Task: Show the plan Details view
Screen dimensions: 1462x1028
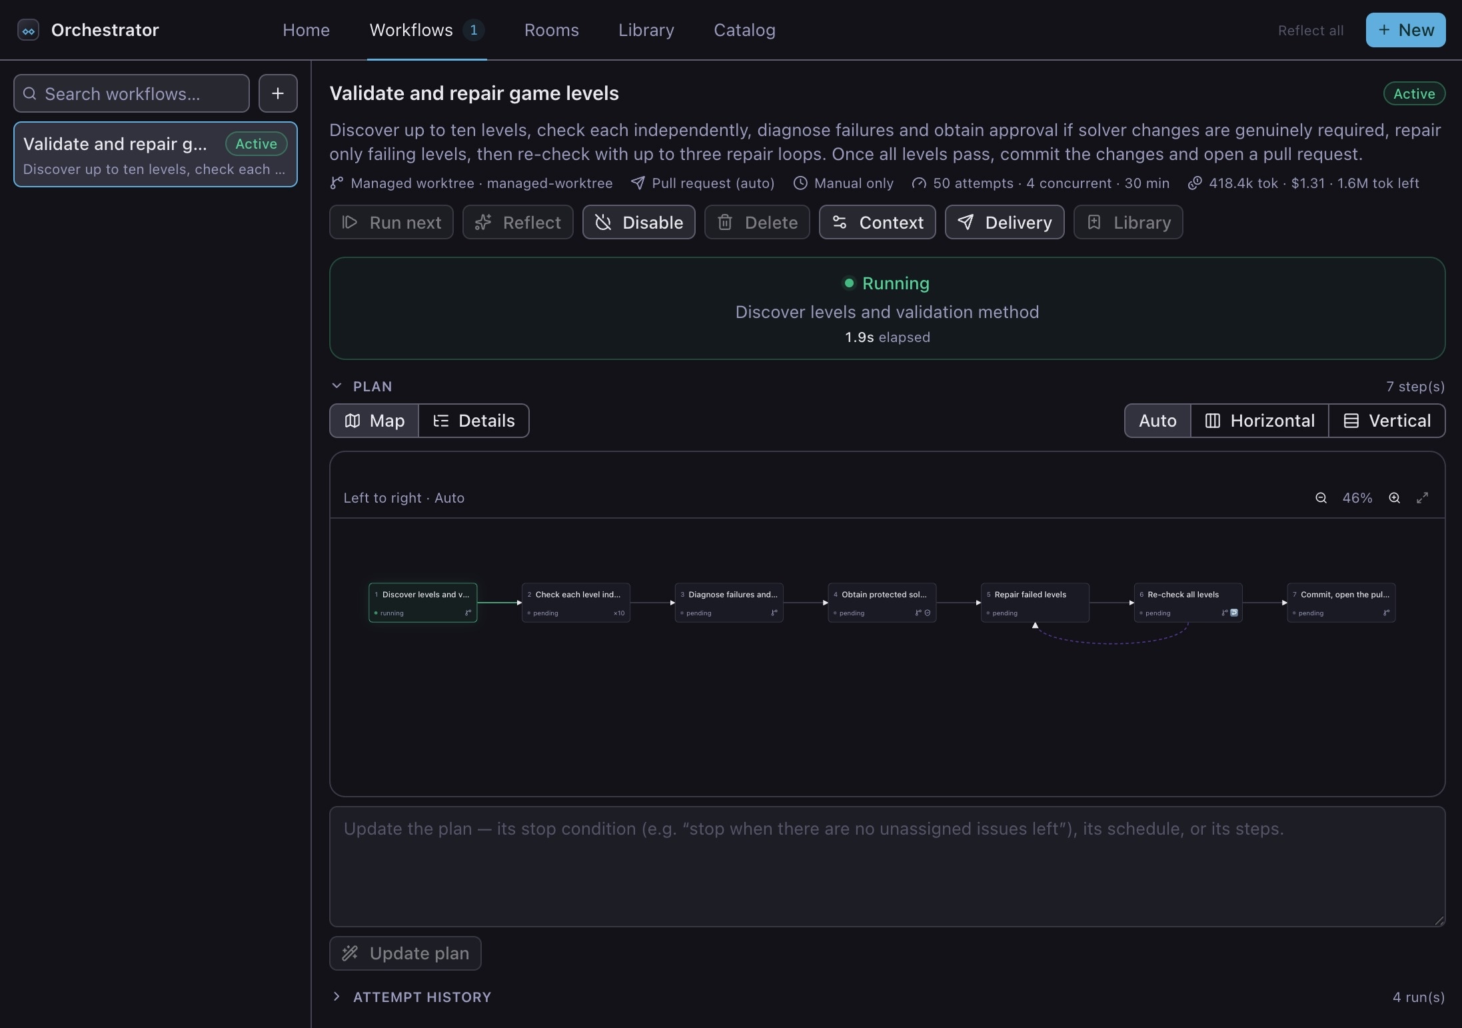Action: click(x=474, y=421)
